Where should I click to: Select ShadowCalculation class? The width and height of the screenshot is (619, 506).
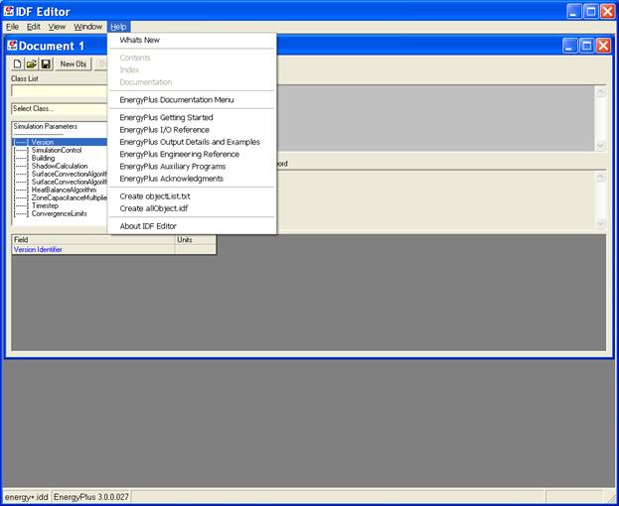tap(60, 166)
